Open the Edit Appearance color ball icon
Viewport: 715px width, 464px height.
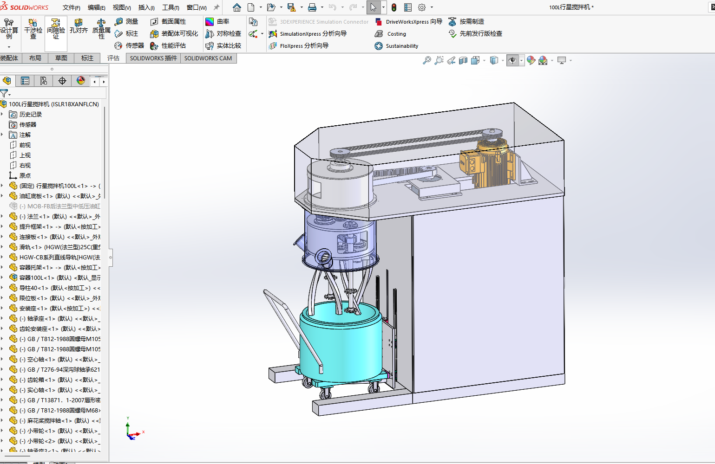(x=531, y=60)
